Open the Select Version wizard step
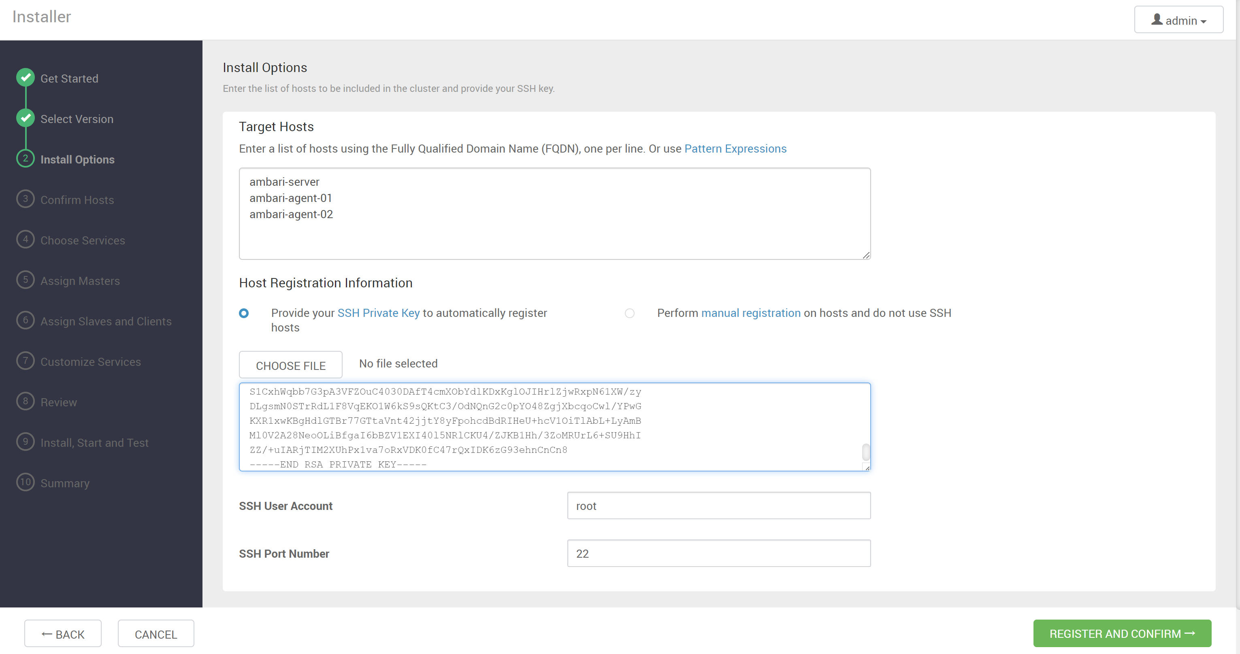 click(77, 119)
